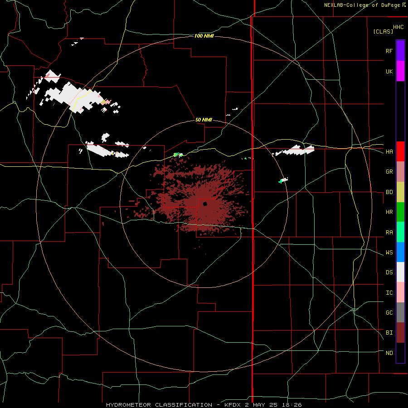
Task: Click the '50 NMI' range ring label
Action: tap(204, 120)
